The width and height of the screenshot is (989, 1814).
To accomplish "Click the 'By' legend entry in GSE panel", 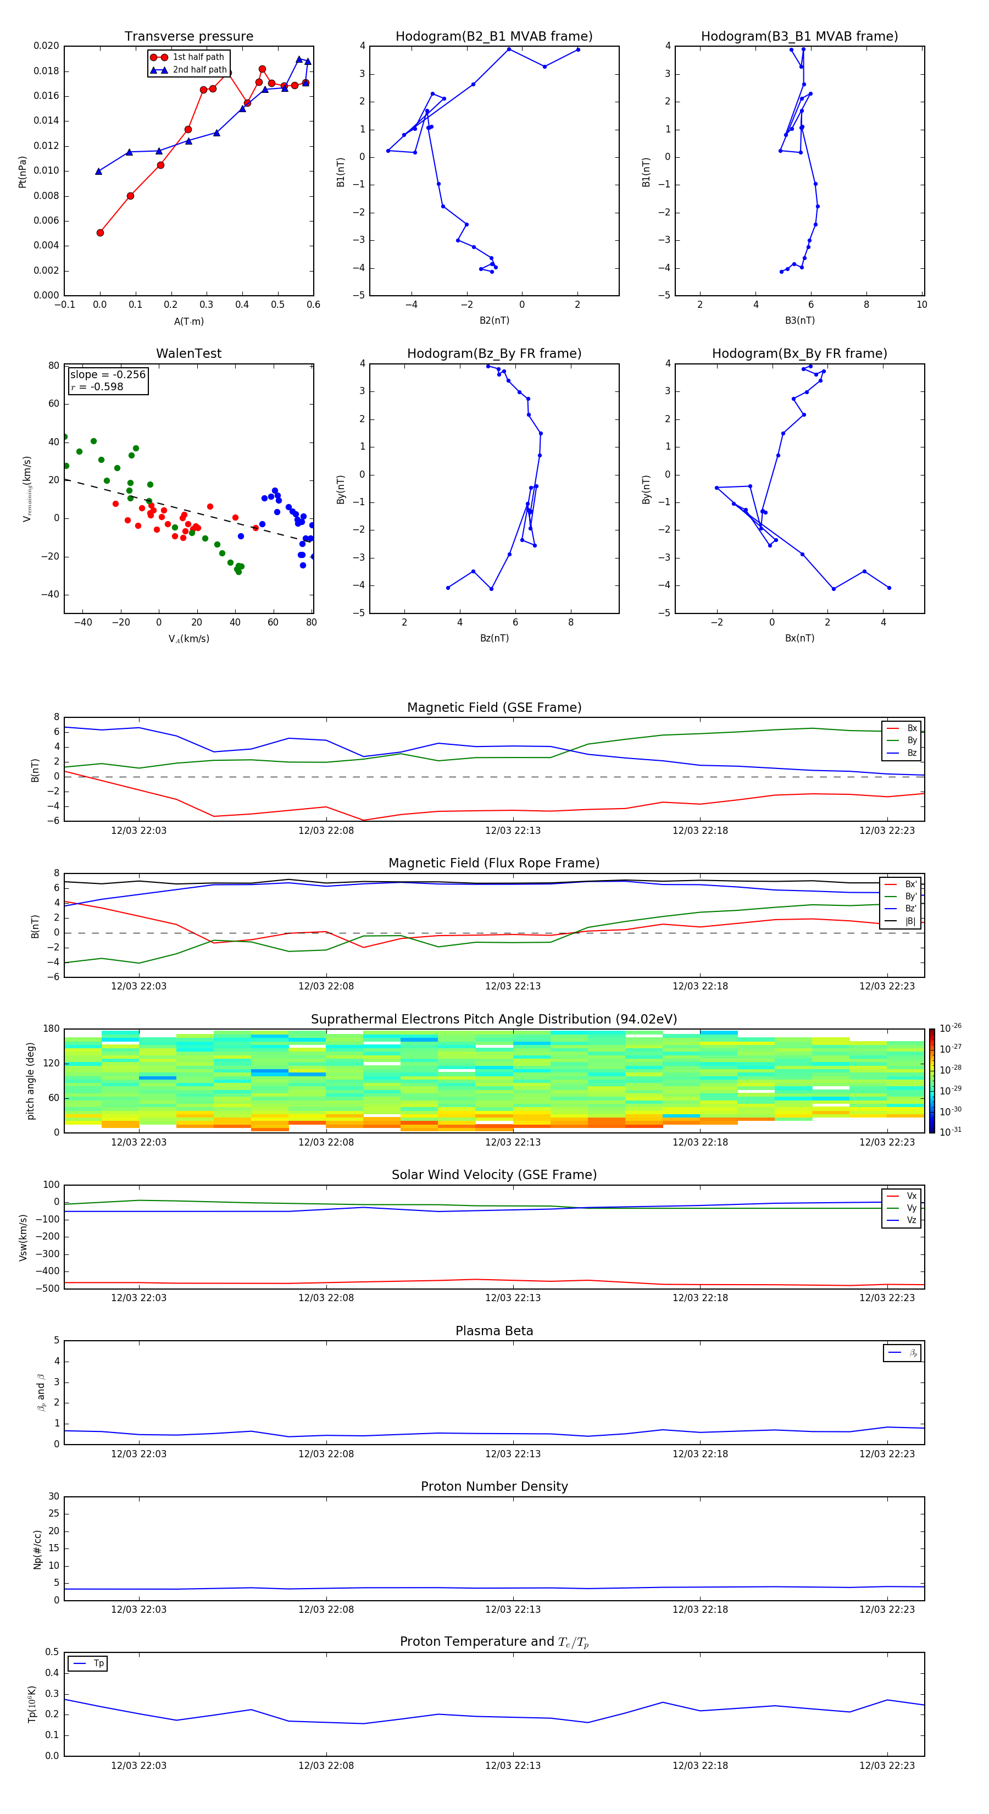I will pyautogui.click(x=902, y=740).
